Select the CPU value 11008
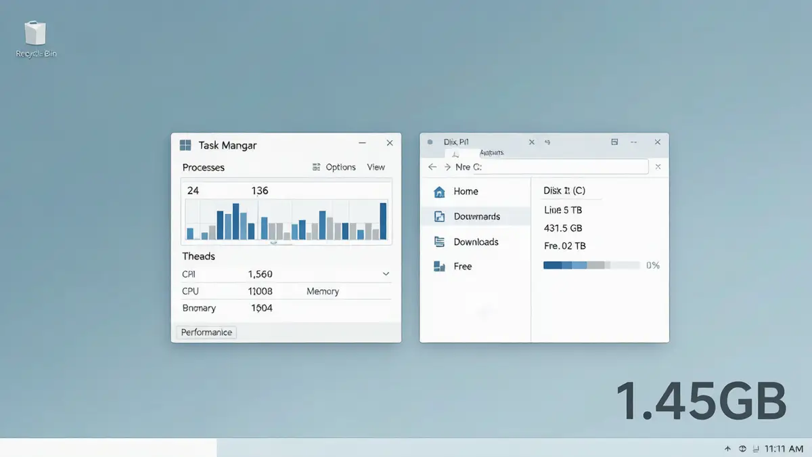 tap(261, 291)
